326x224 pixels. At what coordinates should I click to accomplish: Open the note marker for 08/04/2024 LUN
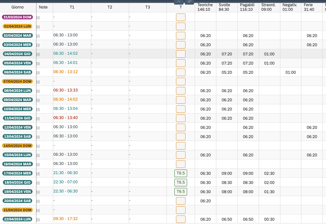tap(38, 91)
